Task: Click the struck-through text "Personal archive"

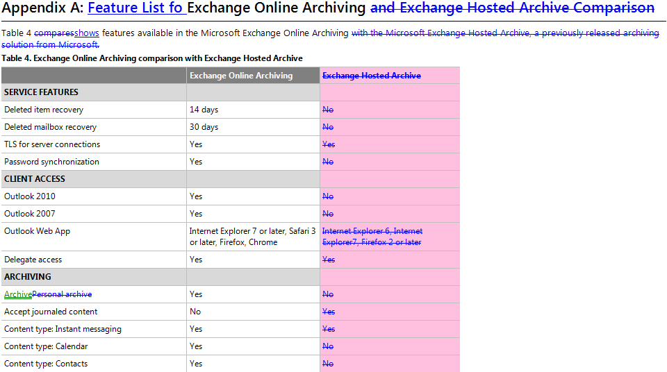Action: click(x=62, y=294)
